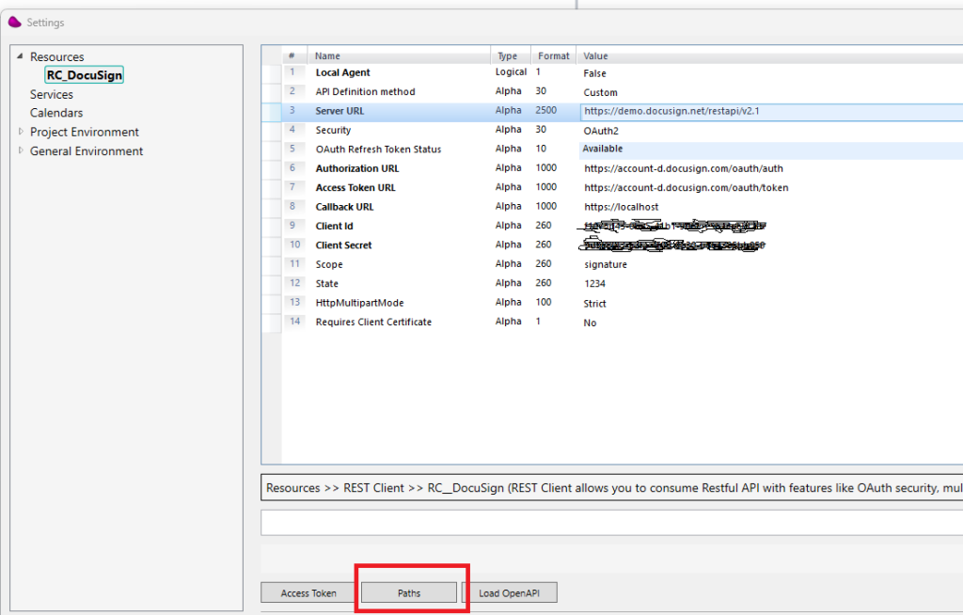Select the General Environment tree item
The height and width of the screenshot is (615, 963).
pos(87,151)
